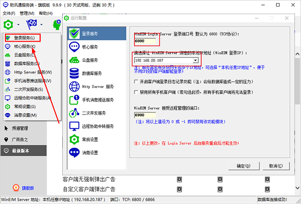The height and width of the screenshot is (204, 301).
Task: Choose 远程协助中转服务(A) menu entry
Action: (32, 98)
